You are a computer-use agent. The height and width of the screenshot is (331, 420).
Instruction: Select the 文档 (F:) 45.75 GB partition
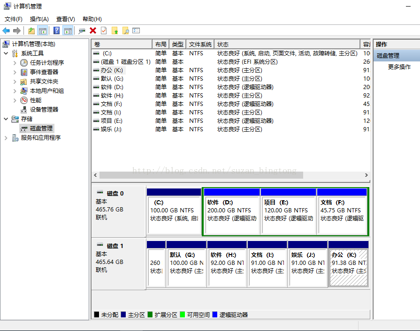point(342,211)
